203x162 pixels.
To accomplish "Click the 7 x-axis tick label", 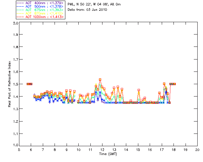I will (43, 150).
